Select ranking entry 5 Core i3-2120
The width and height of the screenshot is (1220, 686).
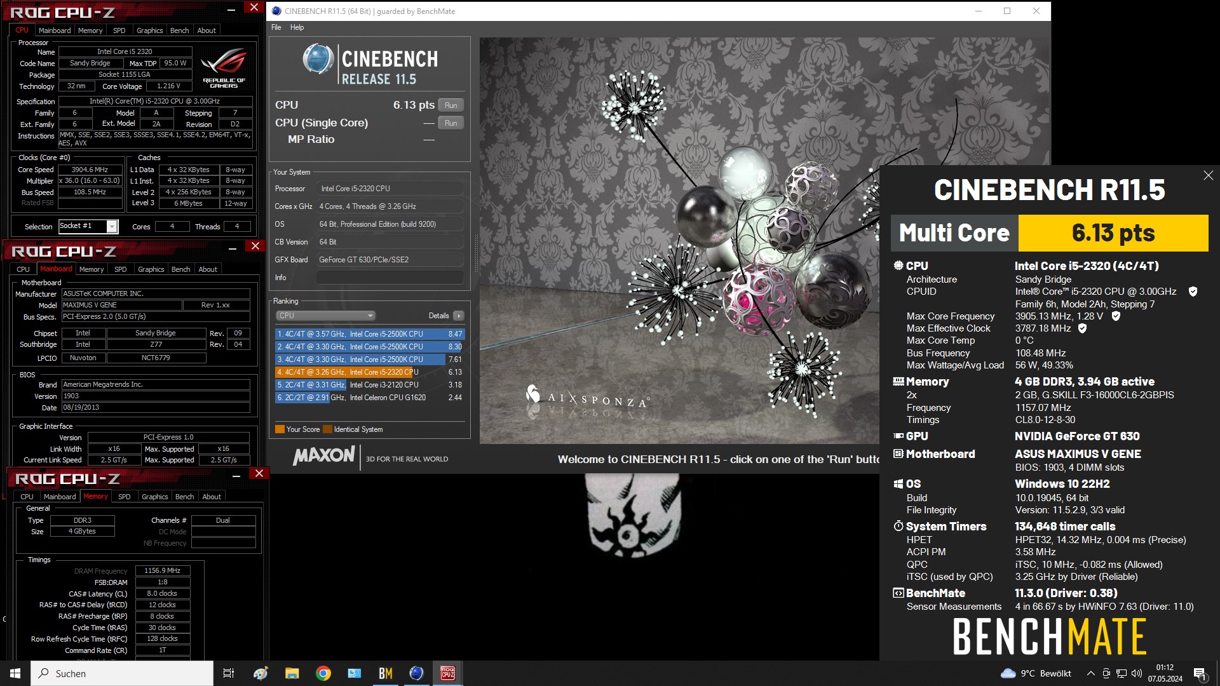[370, 385]
